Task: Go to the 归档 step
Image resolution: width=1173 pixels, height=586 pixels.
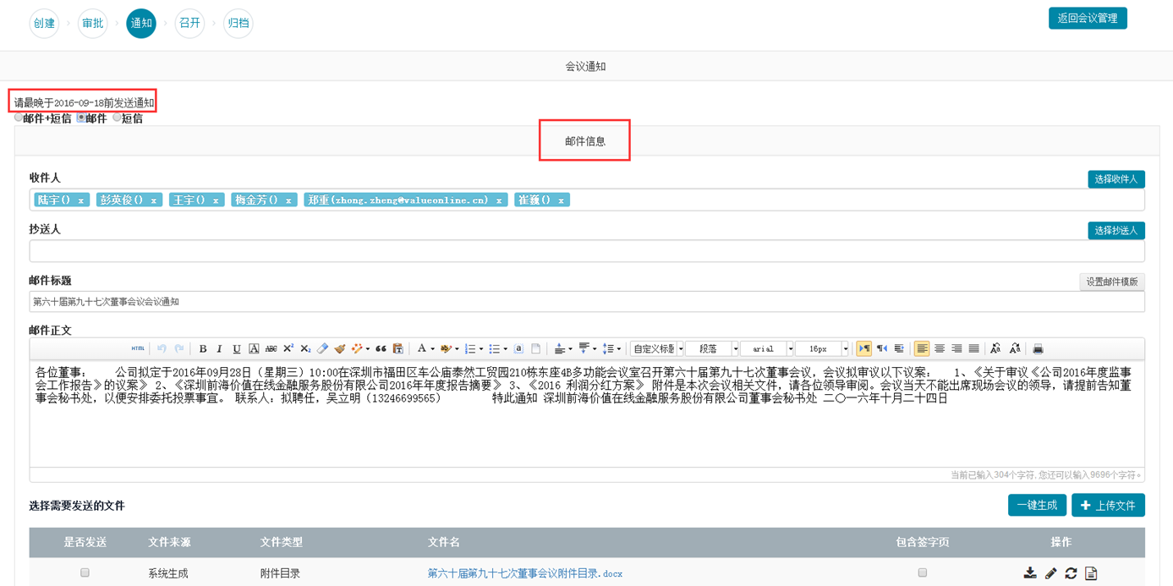Action: pos(238,23)
